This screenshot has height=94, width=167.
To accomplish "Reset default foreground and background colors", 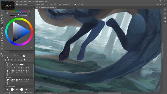I will click(x=1, y=53).
